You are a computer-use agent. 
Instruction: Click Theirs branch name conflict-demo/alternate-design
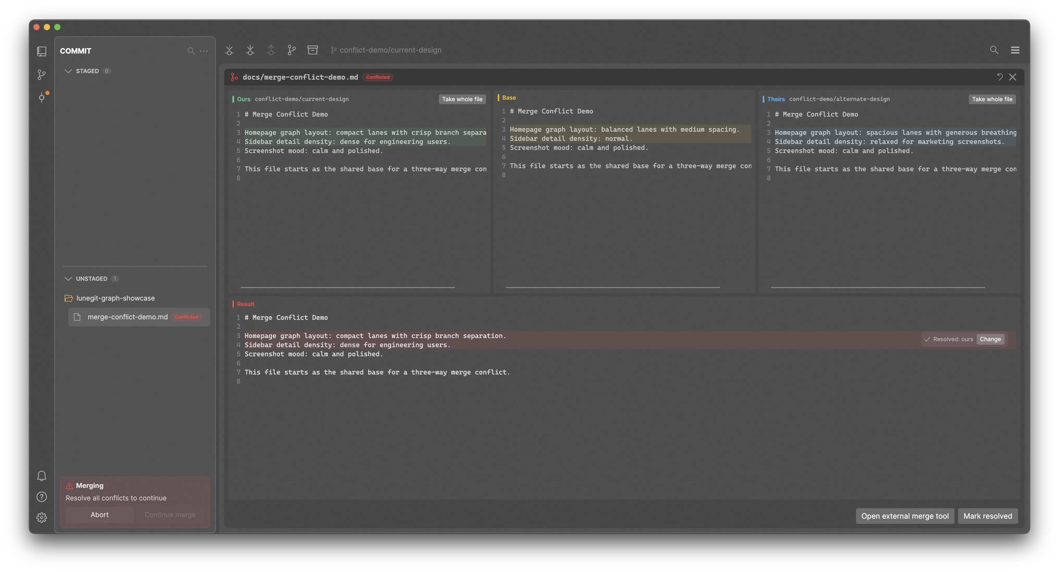[x=839, y=99]
